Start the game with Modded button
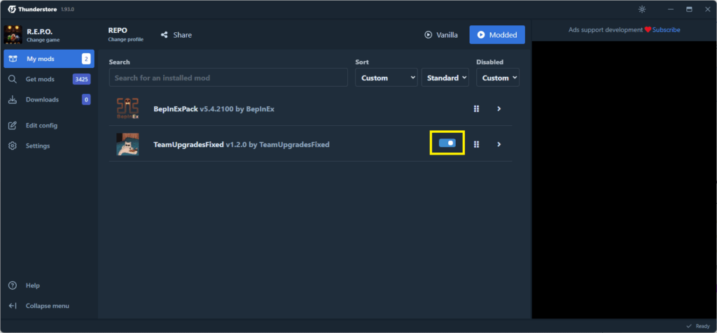The image size is (717, 333). [x=497, y=35]
